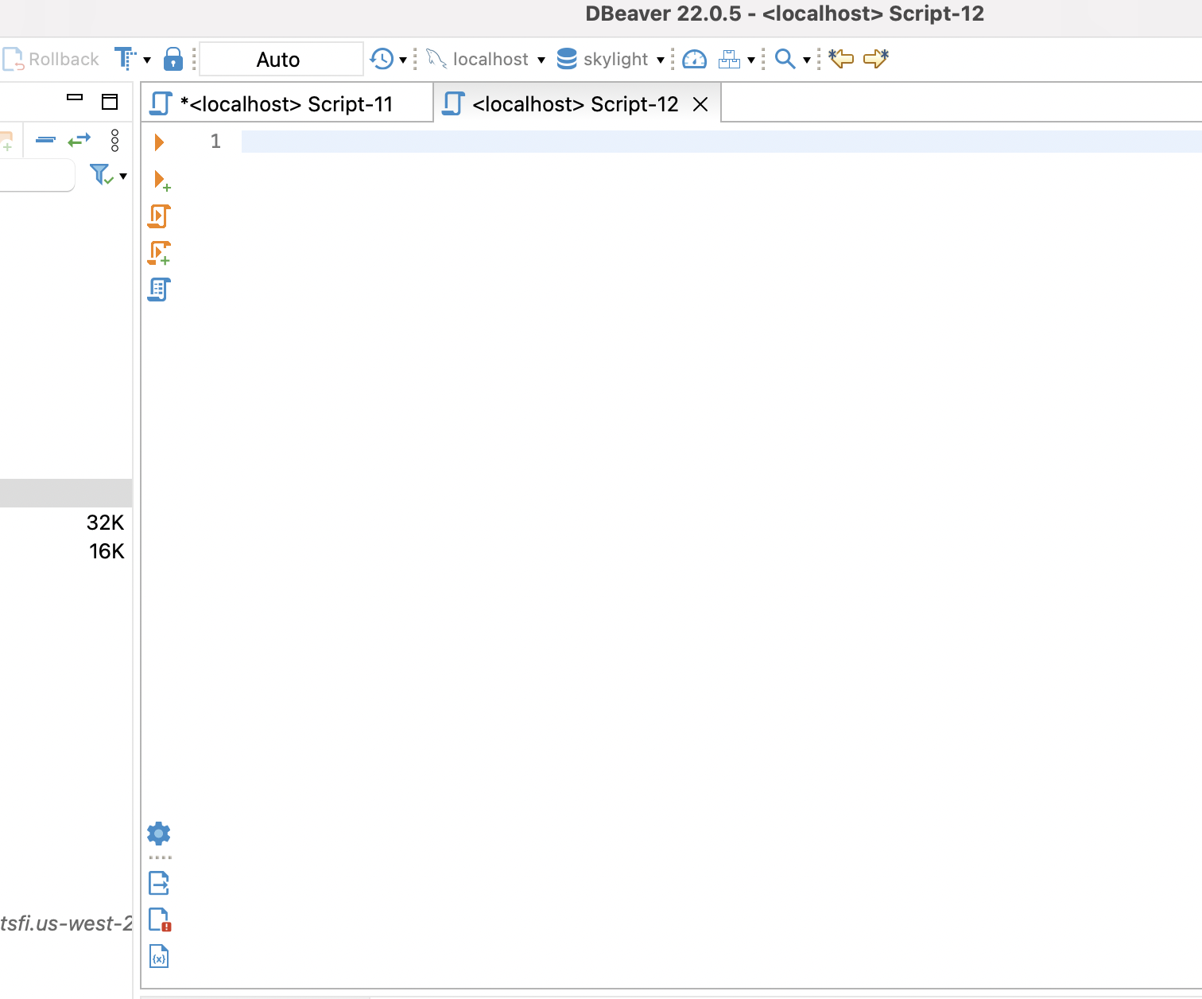1202x999 pixels.
Task: Close the Script-12 tab
Action: (x=700, y=104)
